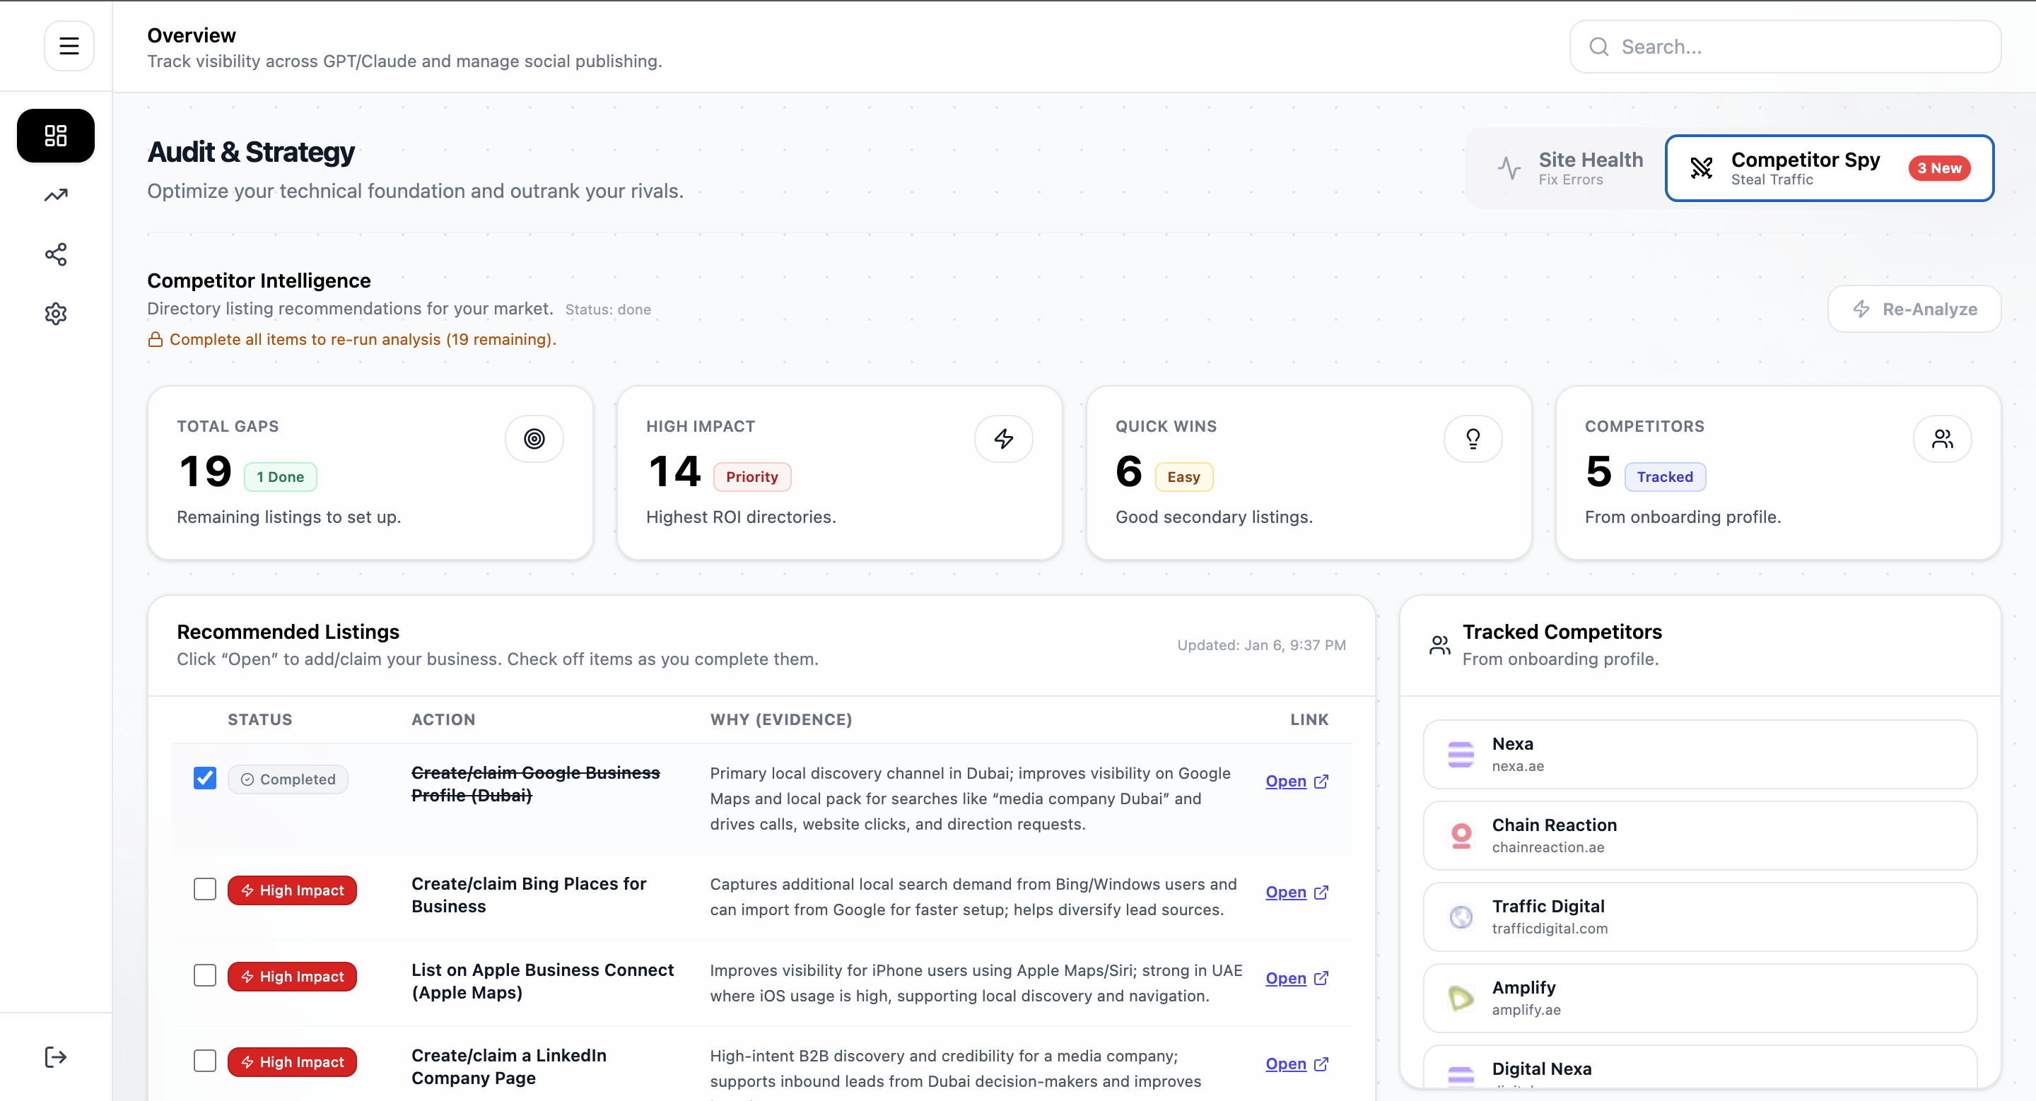
Task: Click the logout icon at bottom of sidebar
Action: (x=55, y=1056)
